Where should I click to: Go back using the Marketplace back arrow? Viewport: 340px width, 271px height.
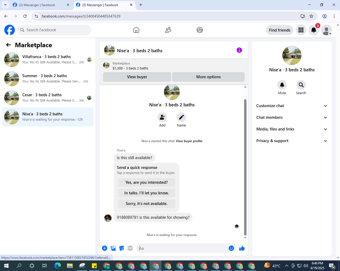point(8,45)
